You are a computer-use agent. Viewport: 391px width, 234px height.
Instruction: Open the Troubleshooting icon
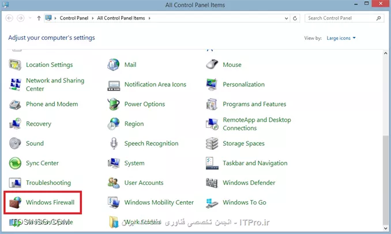click(x=15, y=183)
